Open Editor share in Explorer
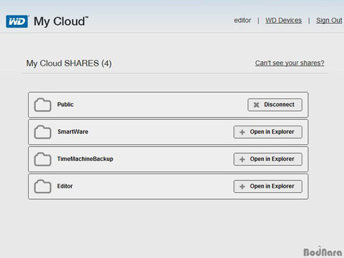The height and width of the screenshot is (258, 344). 268,186
